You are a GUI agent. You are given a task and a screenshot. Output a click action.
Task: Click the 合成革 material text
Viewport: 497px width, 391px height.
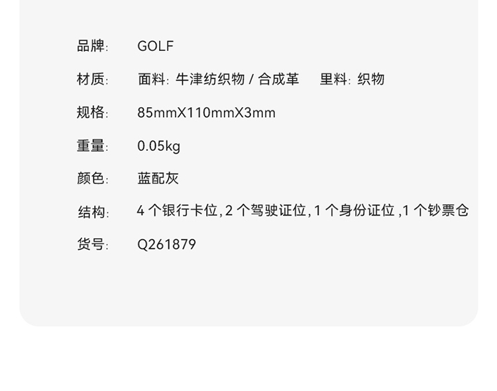pyautogui.click(x=278, y=79)
